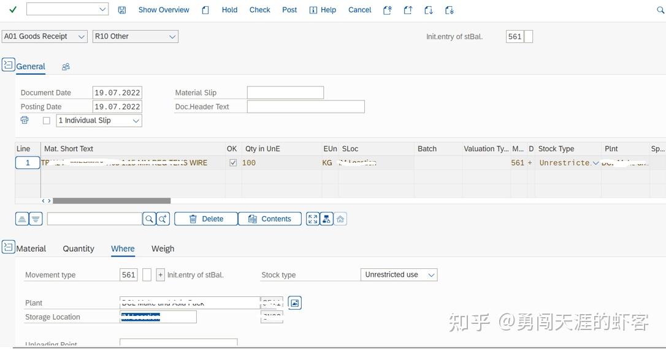Open the 1 Individual Slip dropdown
This screenshot has height=349, width=666.
click(x=99, y=121)
